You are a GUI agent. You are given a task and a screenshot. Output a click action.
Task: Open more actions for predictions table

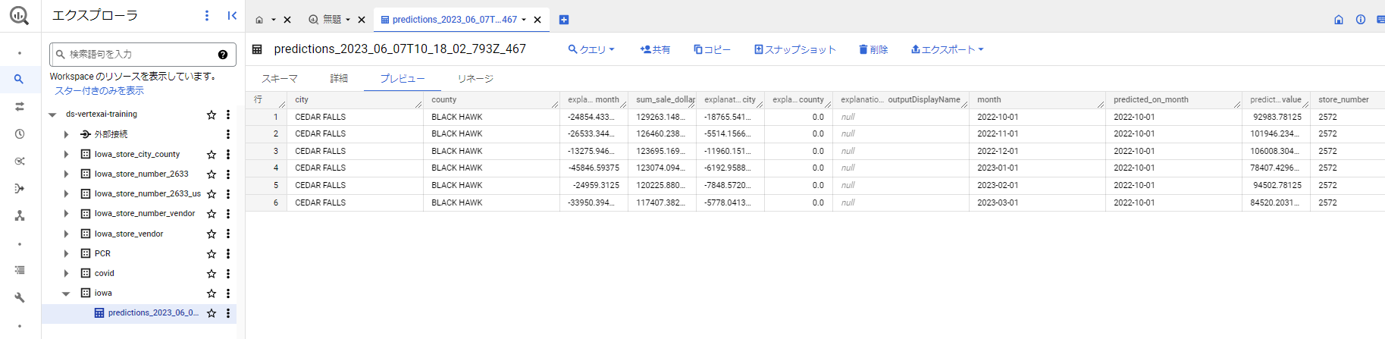click(228, 313)
